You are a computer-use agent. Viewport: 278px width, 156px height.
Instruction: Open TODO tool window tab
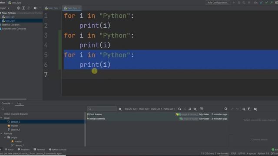9,149
